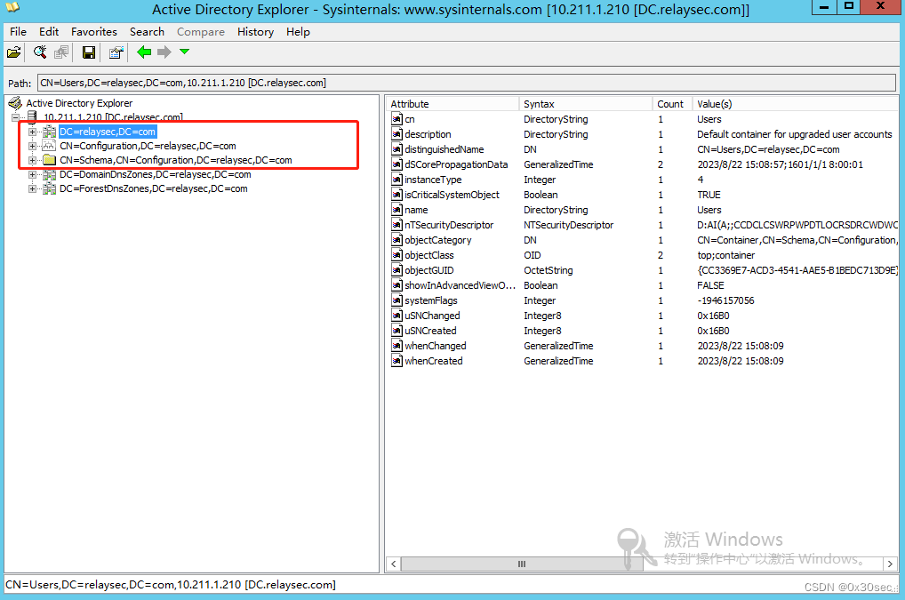Viewport: 905px width, 600px height.
Task: Click the grayed forward arrow icon
Action: (x=164, y=52)
